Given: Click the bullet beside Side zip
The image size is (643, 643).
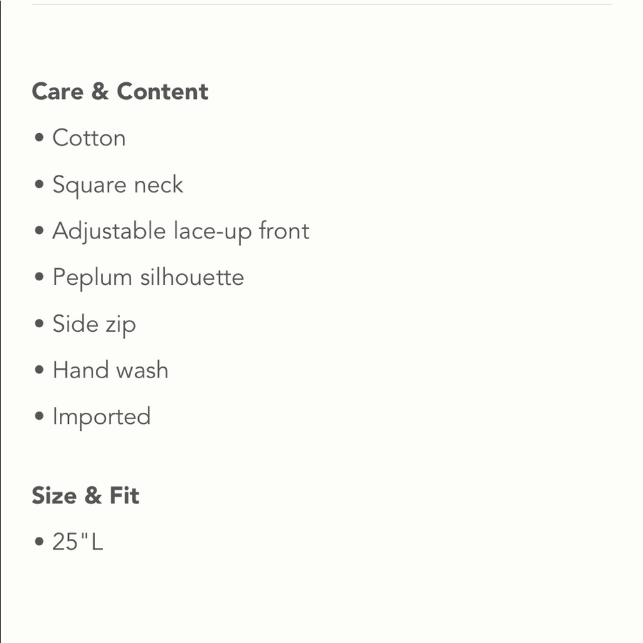Looking at the screenshot, I should 39,323.
